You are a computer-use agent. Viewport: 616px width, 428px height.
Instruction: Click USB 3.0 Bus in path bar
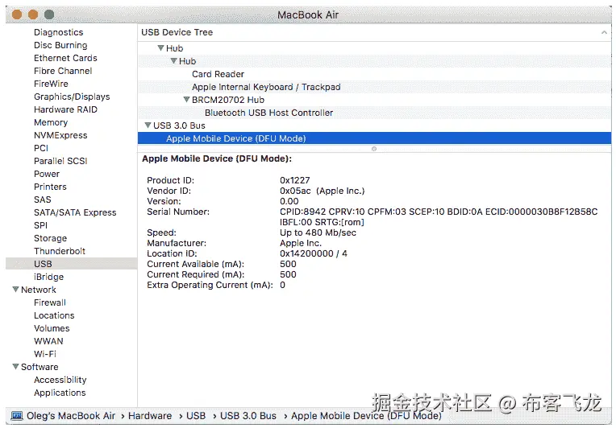(x=248, y=415)
